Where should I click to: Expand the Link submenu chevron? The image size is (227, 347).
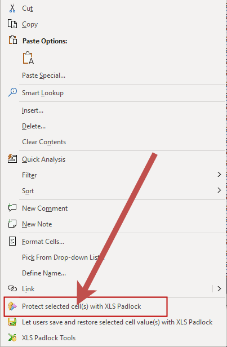(219, 288)
